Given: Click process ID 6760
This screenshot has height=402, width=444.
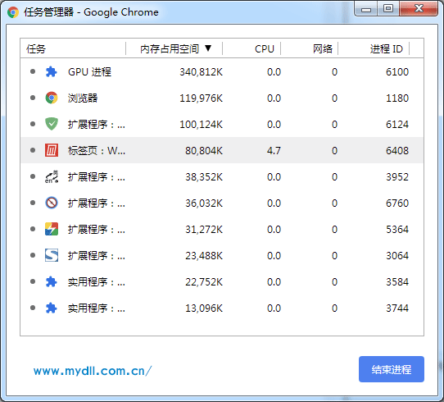Looking at the screenshot, I should tap(397, 203).
